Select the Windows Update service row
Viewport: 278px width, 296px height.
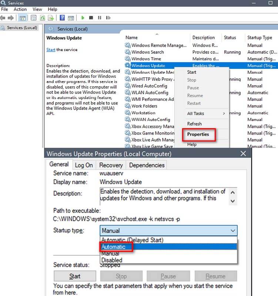201,66
